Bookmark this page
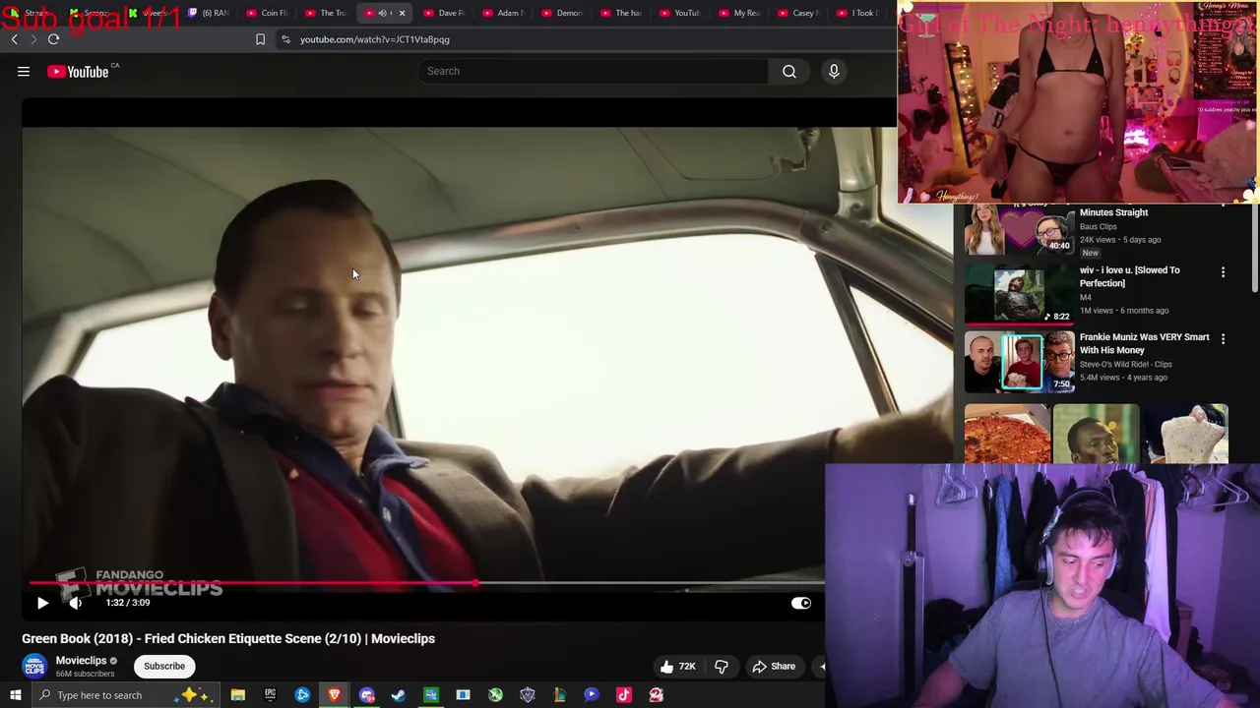 coord(260,39)
